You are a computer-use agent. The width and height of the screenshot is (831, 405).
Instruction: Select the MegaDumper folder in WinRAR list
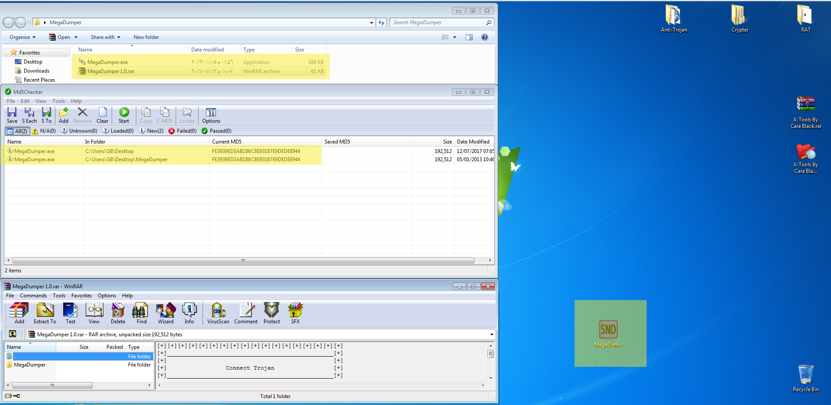pyautogui.click(x=29, y=365)
